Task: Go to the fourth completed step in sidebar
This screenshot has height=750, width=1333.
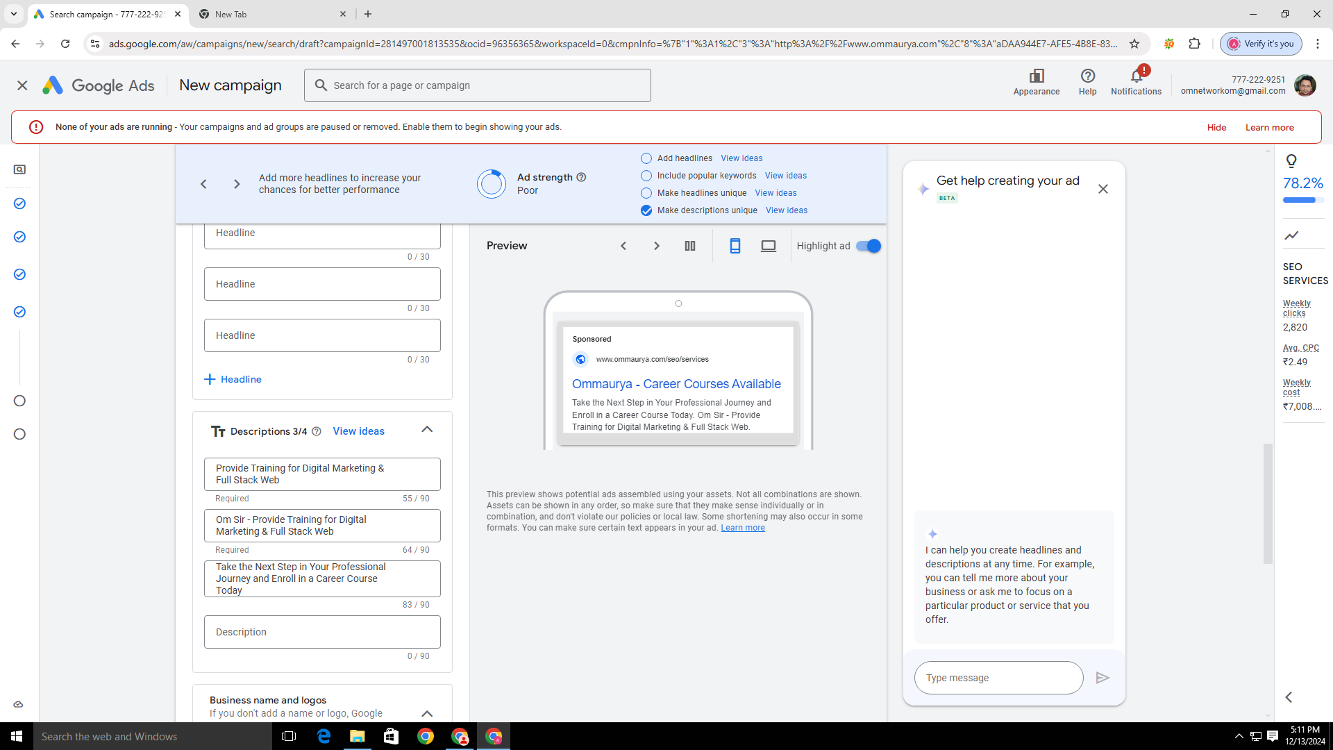Action: pyautogui.click(x=19, y=312)
